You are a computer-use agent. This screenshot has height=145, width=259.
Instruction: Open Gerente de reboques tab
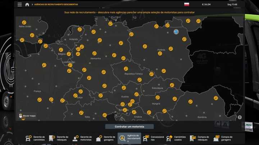coord(59,138)
